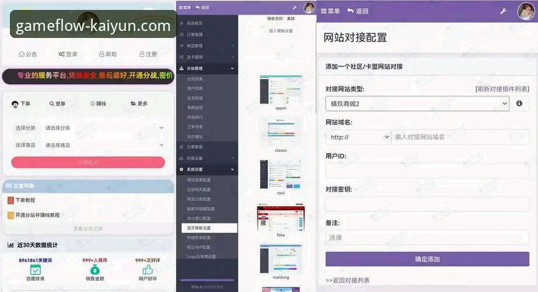
Task: Open the 更多 more tab
Action: pos(139,104)
